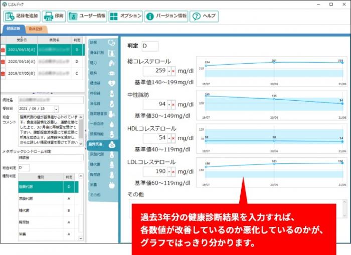Click trash icon for the 2019/07/05 record
This screenshot has width=351, height=255.
[x=4, y=73]
